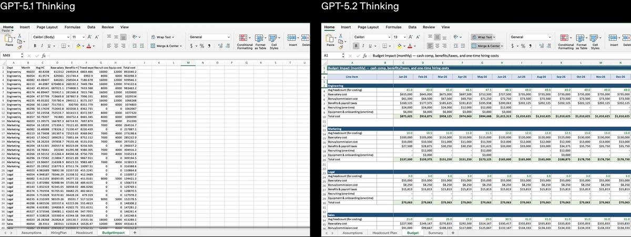The image size is (631, 237).
Task: Click the Format Painter brush in the GPT-5.2 workbook
Action: tap(342, 46)
